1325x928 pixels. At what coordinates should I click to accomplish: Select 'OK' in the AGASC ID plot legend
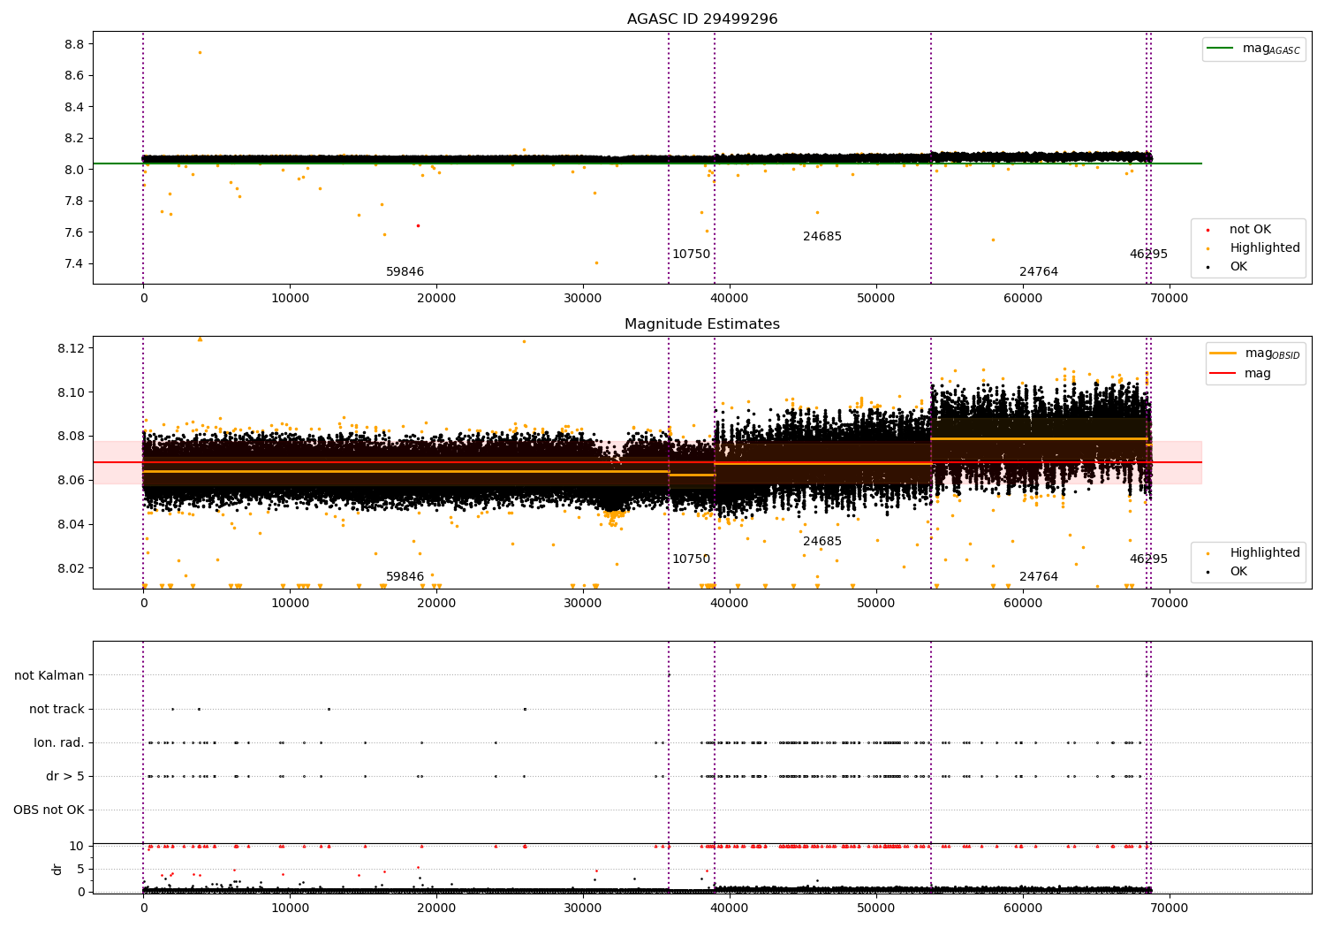coord(1238,266)
